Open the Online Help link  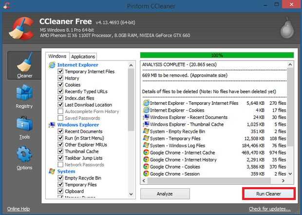click(19, 209)
